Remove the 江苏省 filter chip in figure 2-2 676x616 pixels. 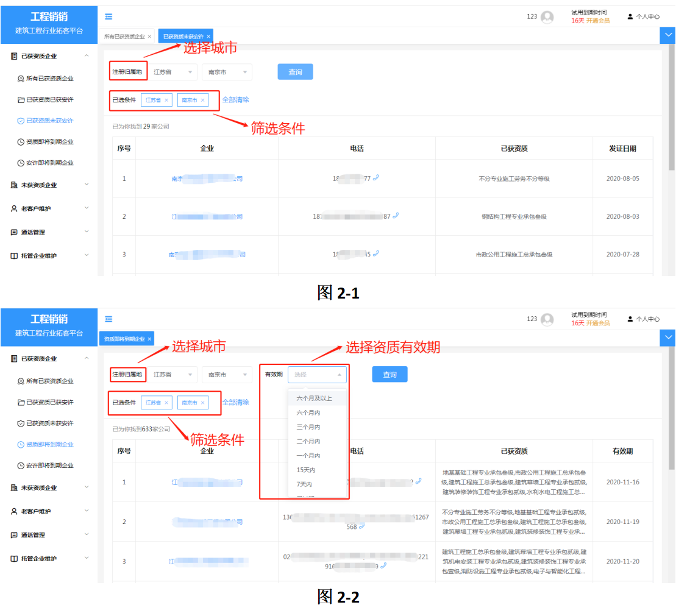tap(166, 403)
